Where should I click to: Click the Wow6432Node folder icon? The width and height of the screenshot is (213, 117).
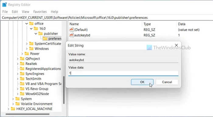[x=22, y=94]
